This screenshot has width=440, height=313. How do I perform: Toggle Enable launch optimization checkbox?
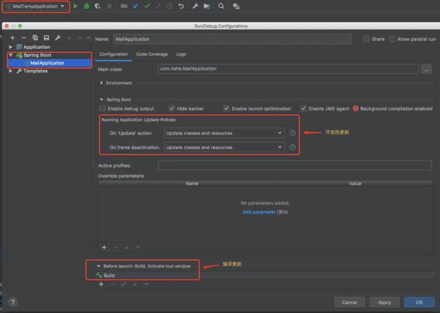tap(226, 109)
